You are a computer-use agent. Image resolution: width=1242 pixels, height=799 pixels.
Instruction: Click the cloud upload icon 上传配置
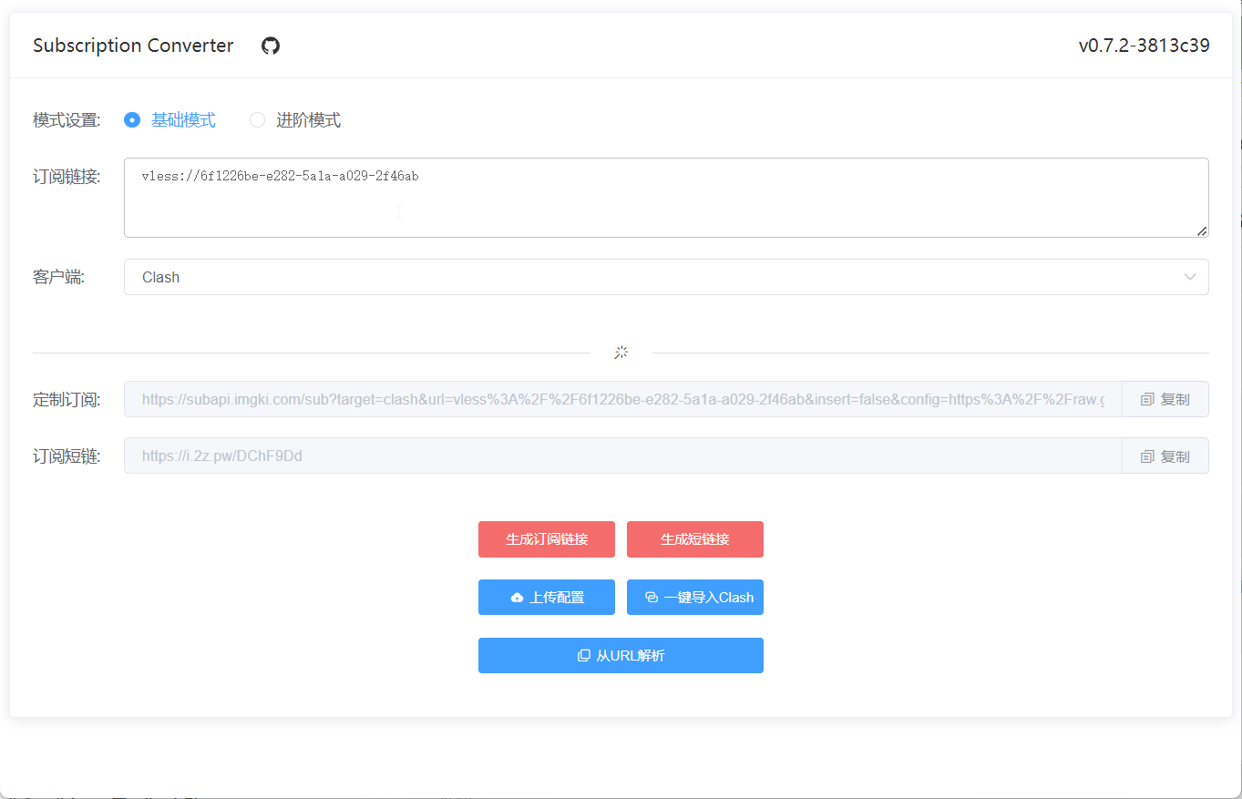pos(518,598)
